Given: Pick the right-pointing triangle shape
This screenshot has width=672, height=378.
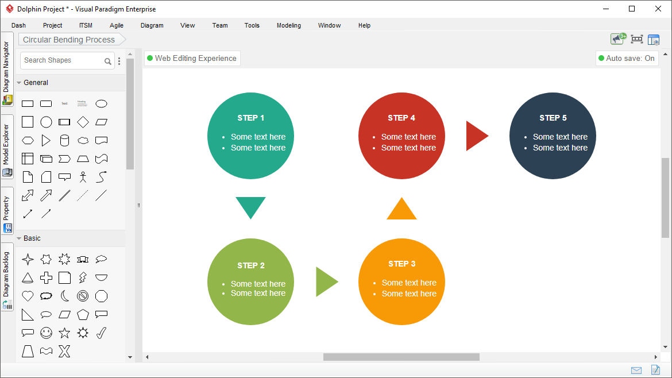Looking at the screenshot, I should [x=46, y=141].
